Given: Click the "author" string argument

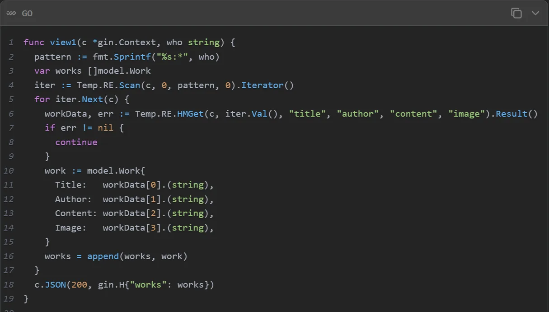Looking at the screenshot, I should coord(358,114).
